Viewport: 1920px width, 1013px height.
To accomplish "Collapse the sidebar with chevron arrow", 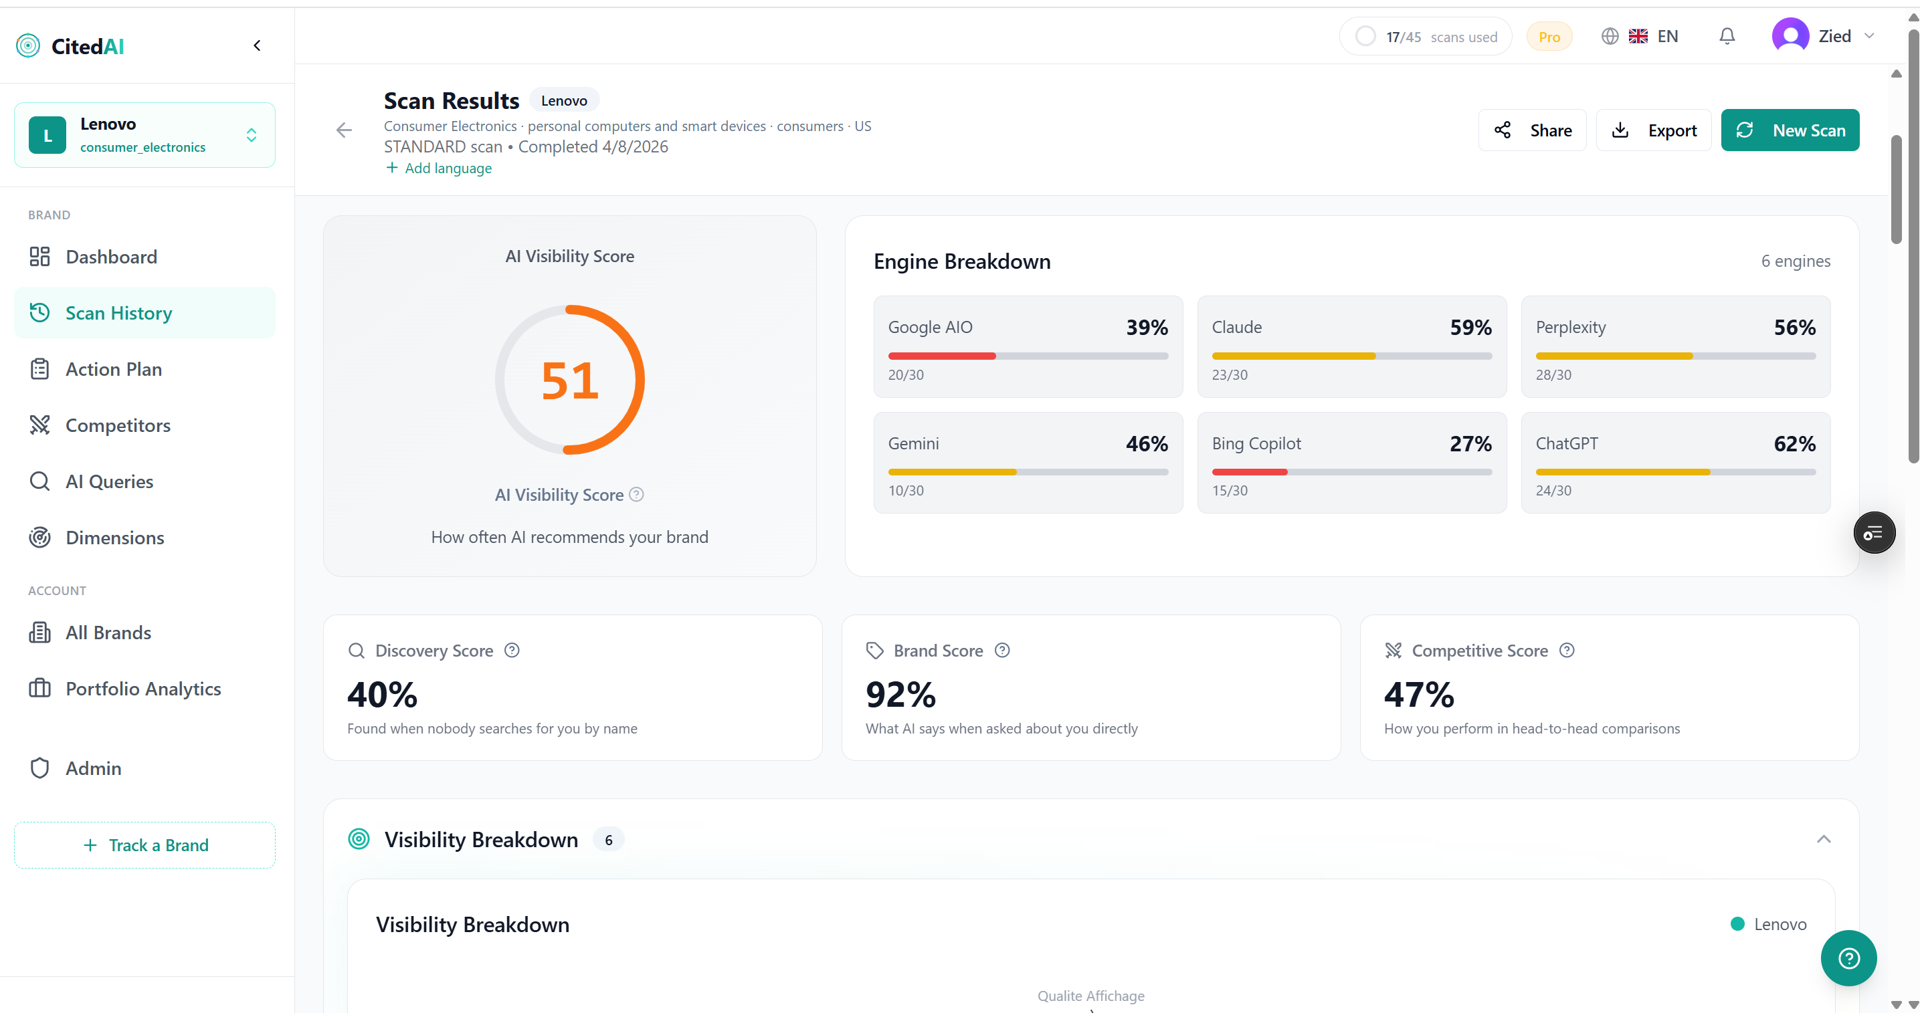I will (x=257, y=46).
